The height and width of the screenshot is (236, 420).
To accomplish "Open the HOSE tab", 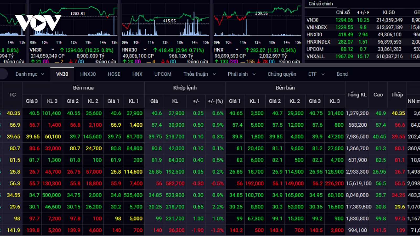I will (114, 74).
